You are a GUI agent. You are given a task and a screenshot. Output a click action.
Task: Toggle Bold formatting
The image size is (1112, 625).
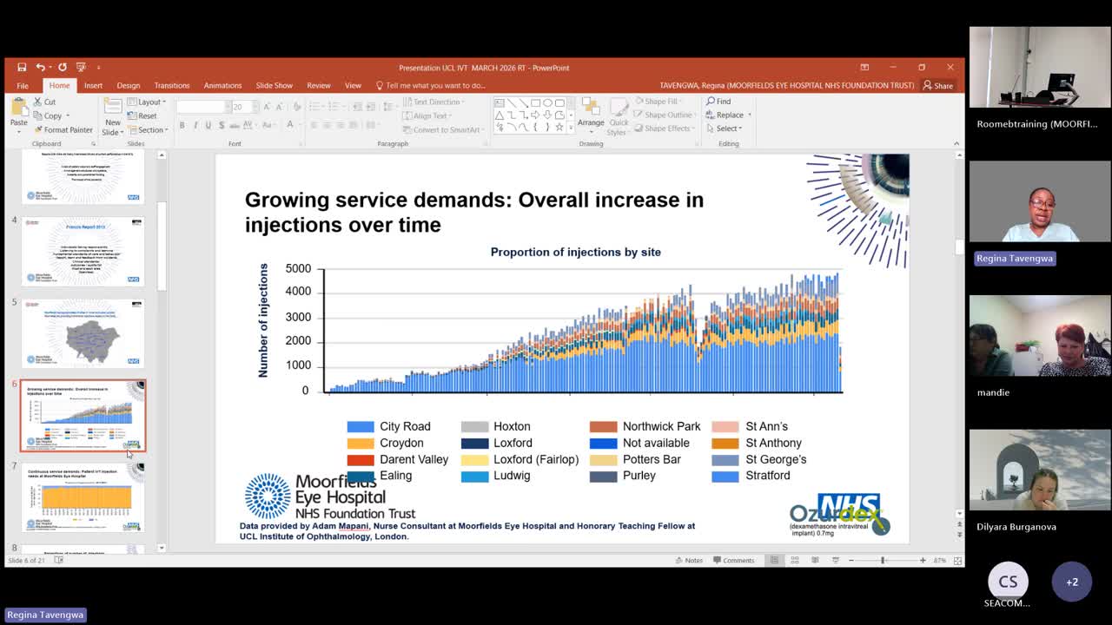pos(182,126)
